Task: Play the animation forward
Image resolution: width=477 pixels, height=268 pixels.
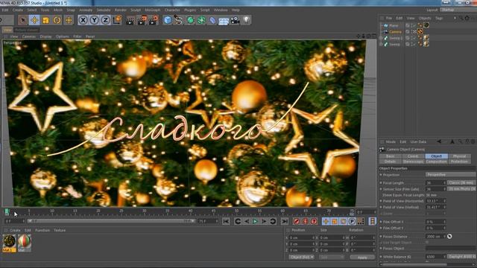Action: (255, 222)
